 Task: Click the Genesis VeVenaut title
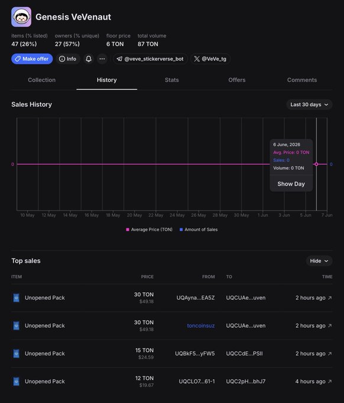[x=73, y=17]
